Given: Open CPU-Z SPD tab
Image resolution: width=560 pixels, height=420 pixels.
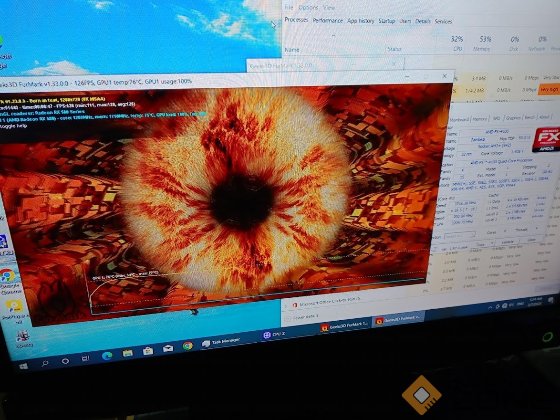Looking at the screenshot, I should (x=497, y=118).
